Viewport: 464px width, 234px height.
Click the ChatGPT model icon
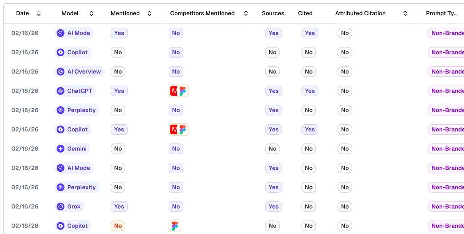[x=60, y=91]
